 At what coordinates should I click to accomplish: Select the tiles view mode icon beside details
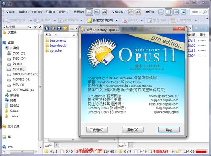pos(97,12)
